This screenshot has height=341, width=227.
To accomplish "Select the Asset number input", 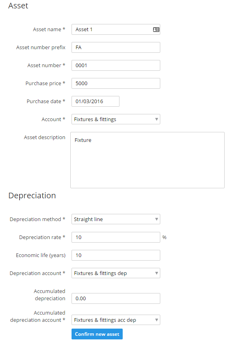I will point(116,66).
